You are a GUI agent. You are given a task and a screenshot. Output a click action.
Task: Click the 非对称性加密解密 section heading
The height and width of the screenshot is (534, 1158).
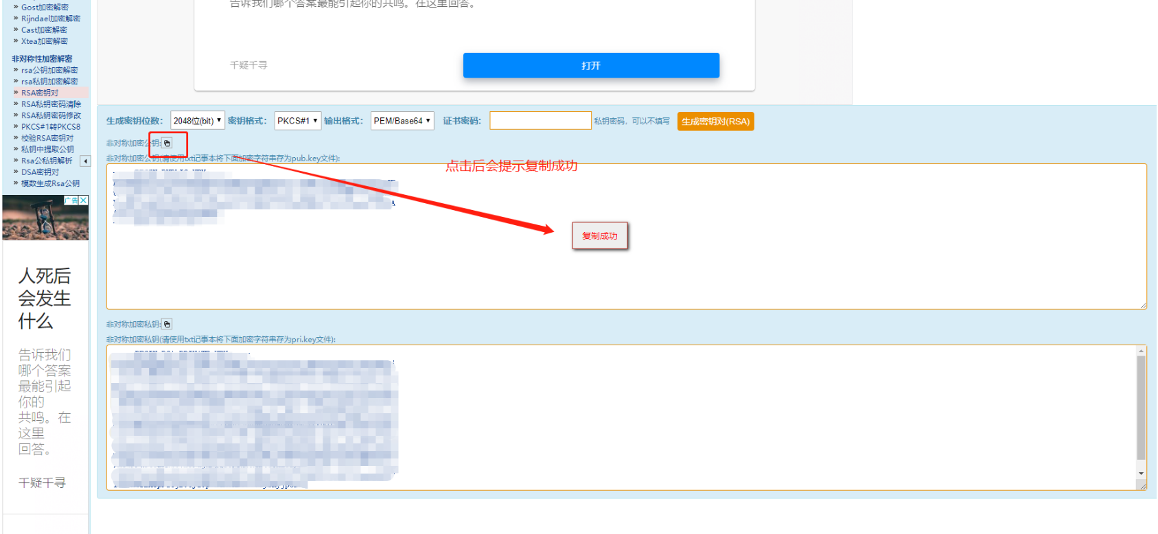42,58
